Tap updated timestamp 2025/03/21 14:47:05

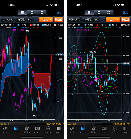coord(121,124)
